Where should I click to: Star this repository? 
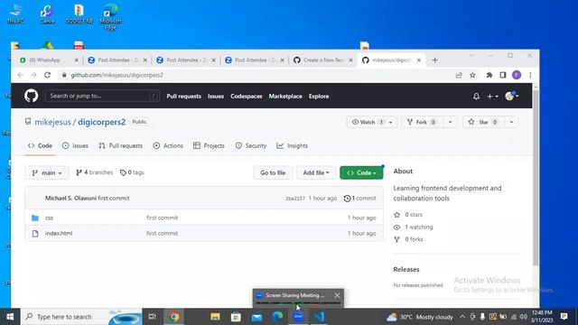483,122
